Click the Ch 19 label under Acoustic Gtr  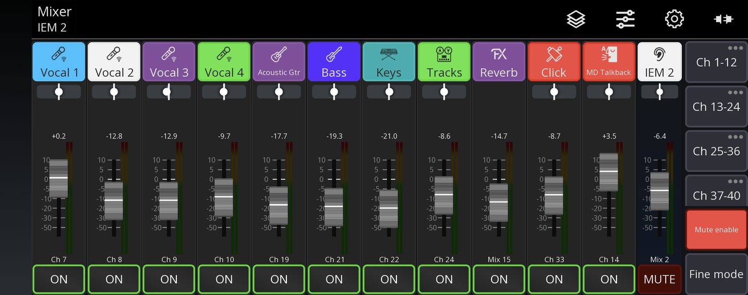[279, 260]
